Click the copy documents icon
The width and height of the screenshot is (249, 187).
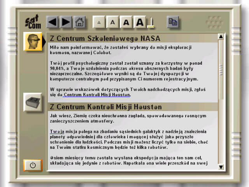point(173,22)
